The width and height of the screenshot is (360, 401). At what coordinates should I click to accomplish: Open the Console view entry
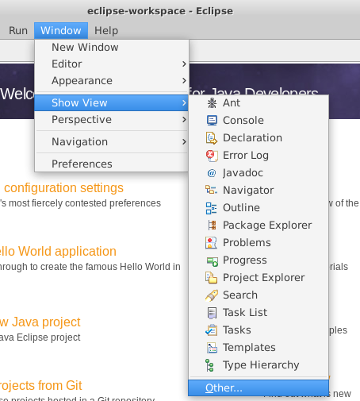point(259,121)
